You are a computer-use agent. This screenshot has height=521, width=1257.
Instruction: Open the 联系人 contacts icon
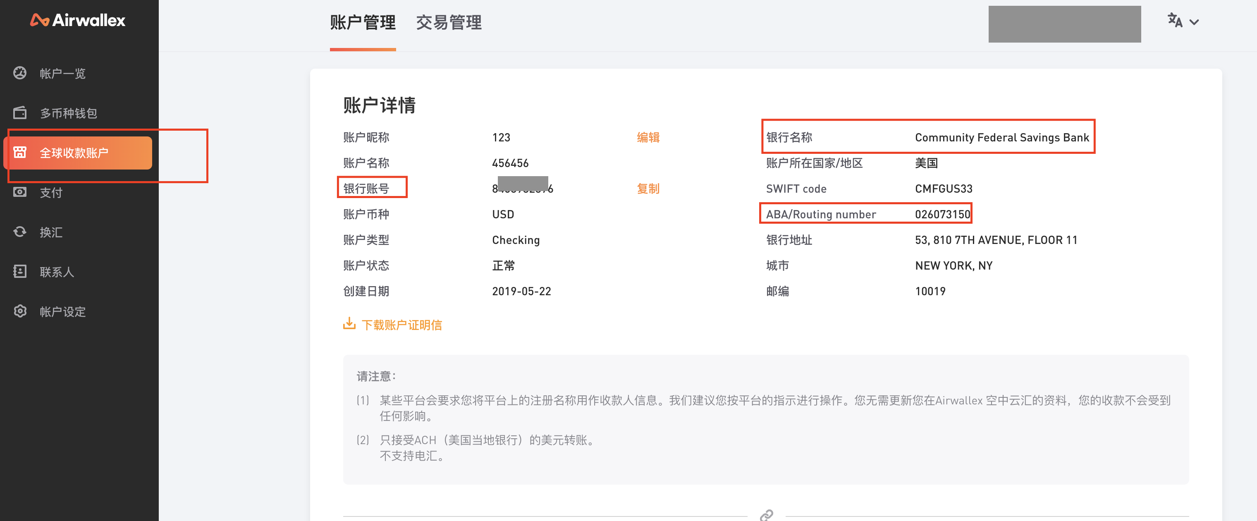coord(19,272)
